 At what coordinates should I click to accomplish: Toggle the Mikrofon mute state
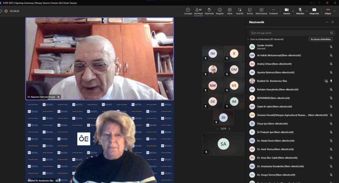tap(300, 10)
